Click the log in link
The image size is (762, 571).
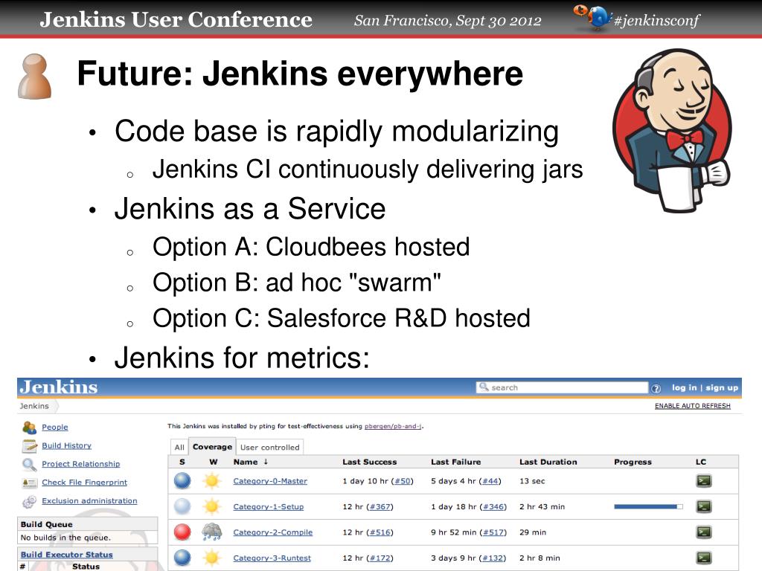click(685, 387)
